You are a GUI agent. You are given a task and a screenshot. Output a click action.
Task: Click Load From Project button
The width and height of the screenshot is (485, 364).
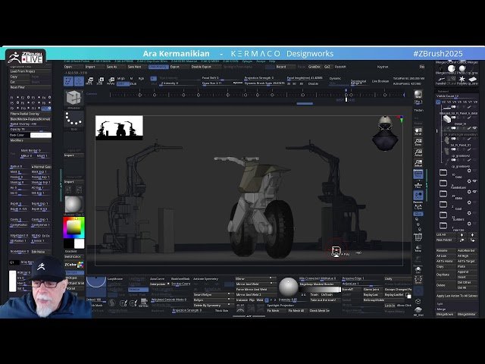(x=30, y=71)
